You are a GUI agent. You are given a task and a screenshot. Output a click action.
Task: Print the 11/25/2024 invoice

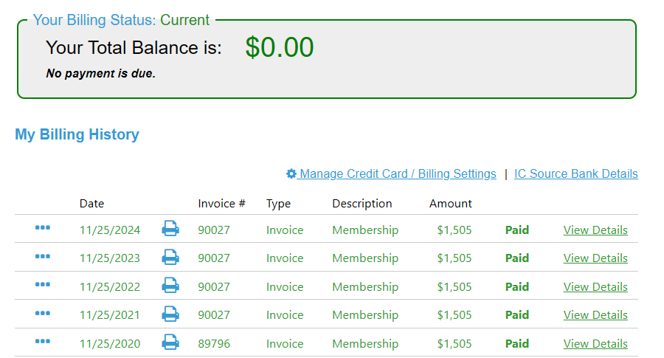(x=170, y=229)
